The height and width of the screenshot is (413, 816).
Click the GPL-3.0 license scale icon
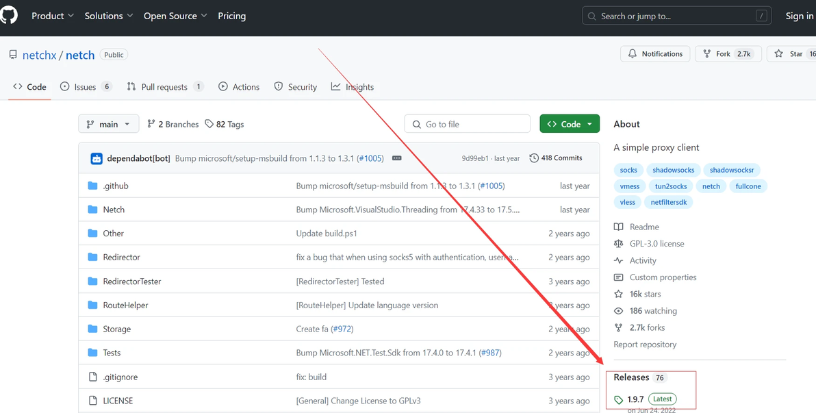tap(619, 244)
